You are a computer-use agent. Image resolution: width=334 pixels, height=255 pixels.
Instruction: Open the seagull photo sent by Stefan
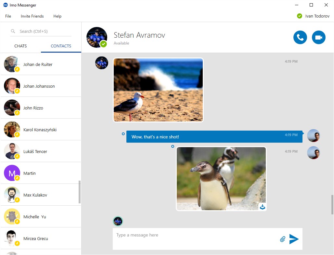(158, 90)
